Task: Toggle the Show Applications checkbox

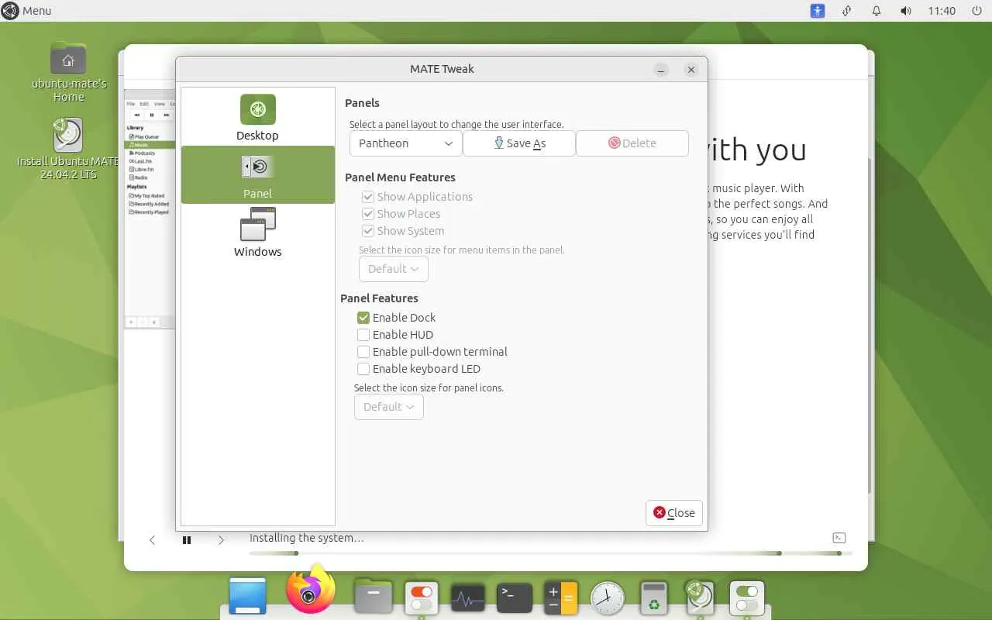Action: 417,197
